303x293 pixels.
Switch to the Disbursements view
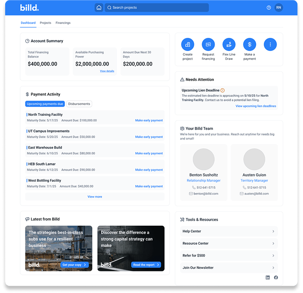pos(79,104)
